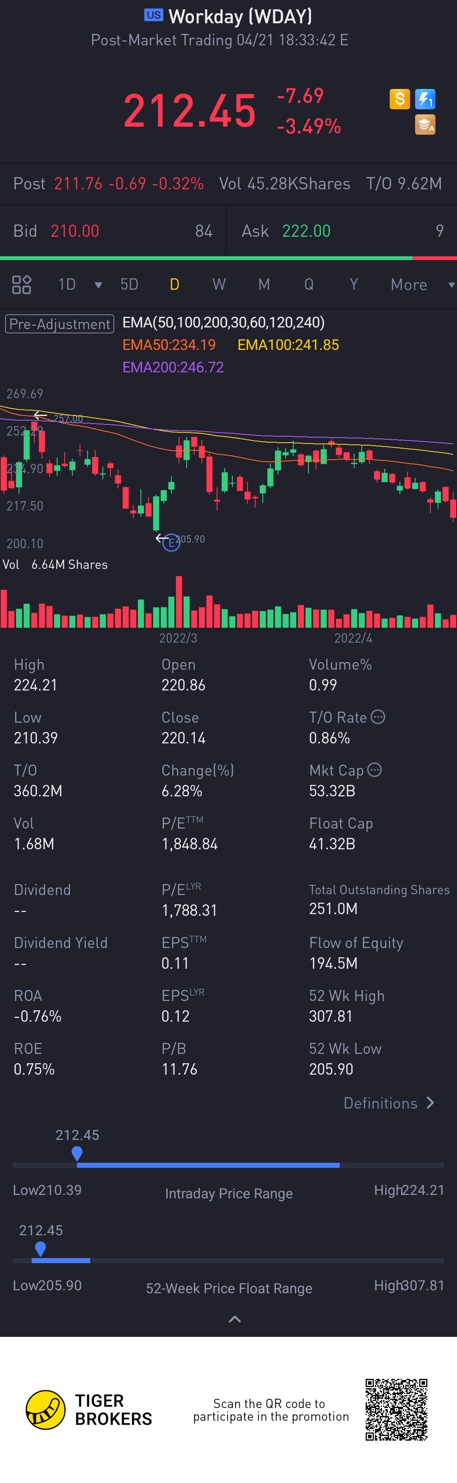Tap the Tiger Brokers logo
Screen dimensions: 457x1483
[x=89, y=1410]
